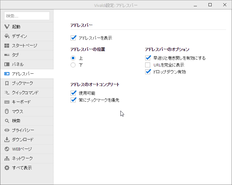Click the Vivaldi 起動 icon in sidebar
Image resolution: width=232 pixels, height=185 pixels.
[7, 27]
